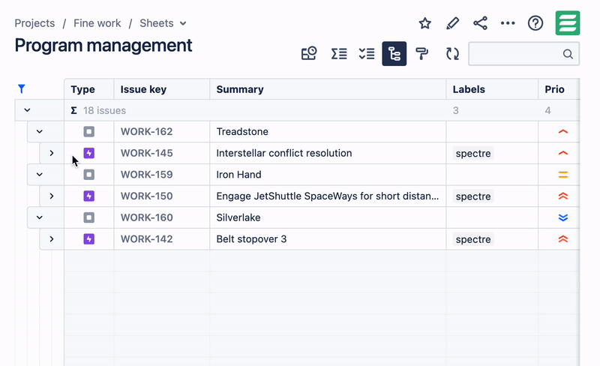This screenshot has width=600, height=366.
Task: Click the Summary column header
Action: pyautogui.click(x=328, y=89)
